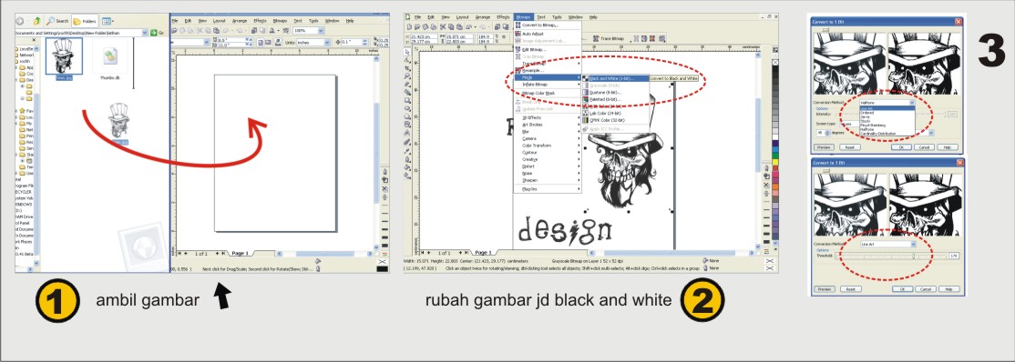The height and width of the screenshot is (362, 1015).
Task: Select the skull image thumbnail in Explorer
Action: click(x=64, y=56)
